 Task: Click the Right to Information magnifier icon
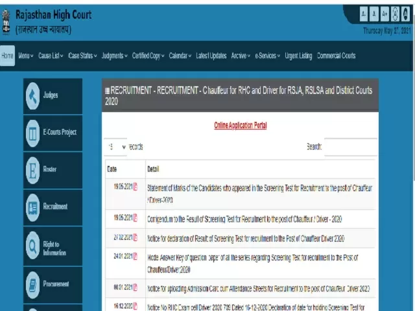[33, 246]
